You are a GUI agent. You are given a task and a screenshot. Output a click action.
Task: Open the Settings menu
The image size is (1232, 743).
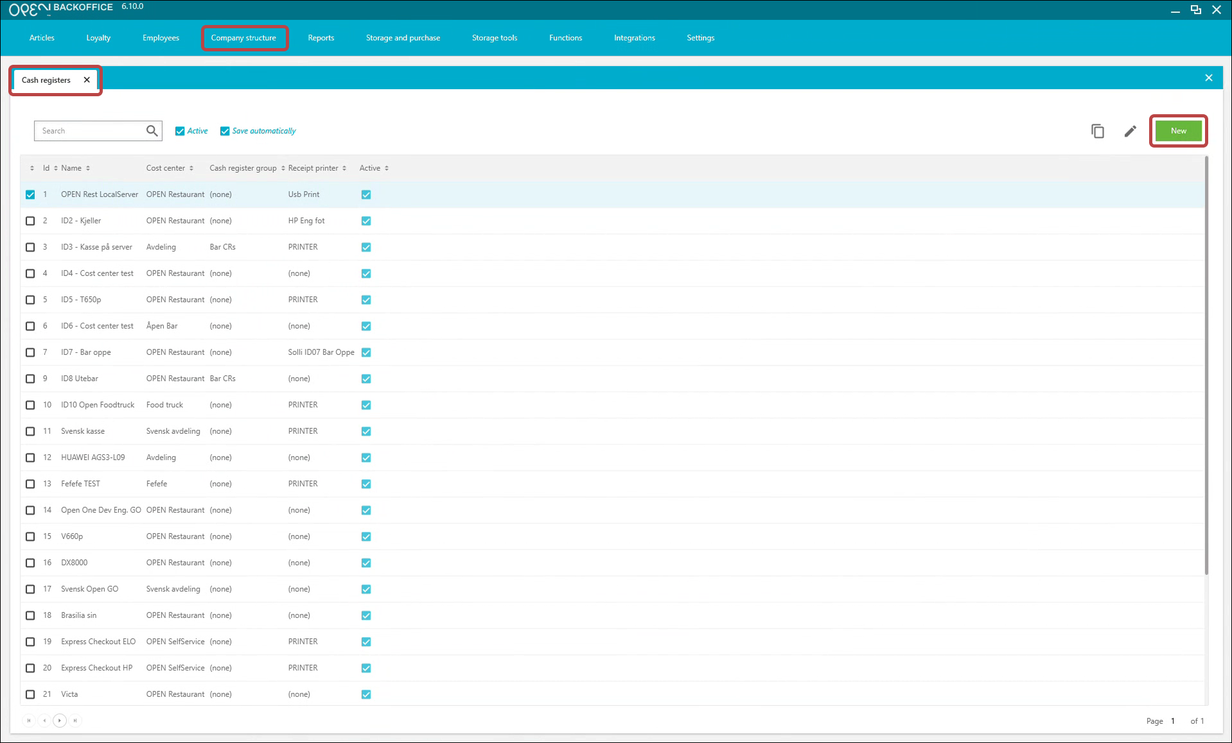pyautogui.click(x=701, y=38)
